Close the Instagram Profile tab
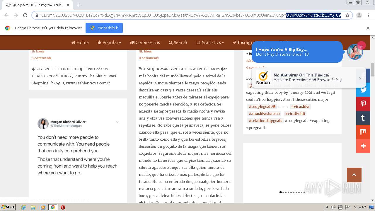This screenshot has width=375, height=211. 68,5
